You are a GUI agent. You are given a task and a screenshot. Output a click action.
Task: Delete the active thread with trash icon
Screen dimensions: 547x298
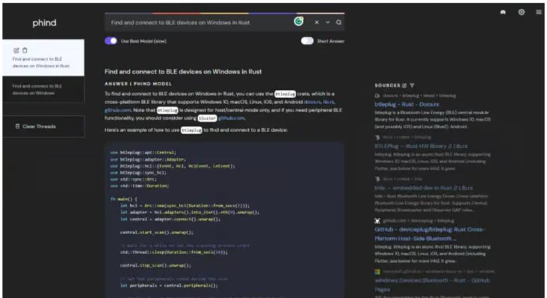coord(25,51)
